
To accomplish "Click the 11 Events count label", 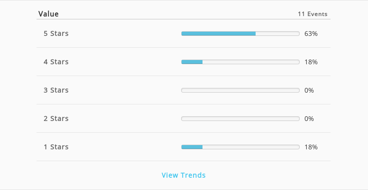I will 313,14.
